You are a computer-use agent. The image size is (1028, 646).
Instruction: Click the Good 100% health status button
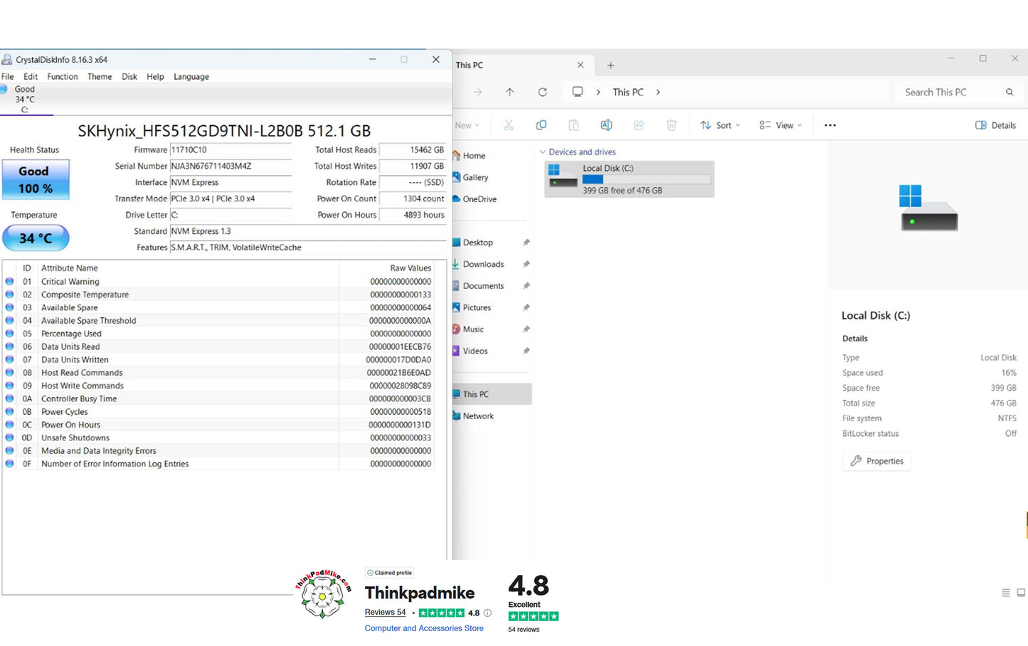point(36,180)
